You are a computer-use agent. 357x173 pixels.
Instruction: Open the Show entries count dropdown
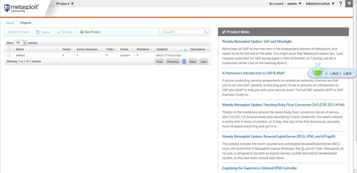(21, 43)
